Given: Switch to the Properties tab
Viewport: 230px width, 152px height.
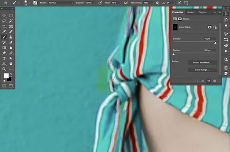Looking at the screenshot, I should click(177, 12).
